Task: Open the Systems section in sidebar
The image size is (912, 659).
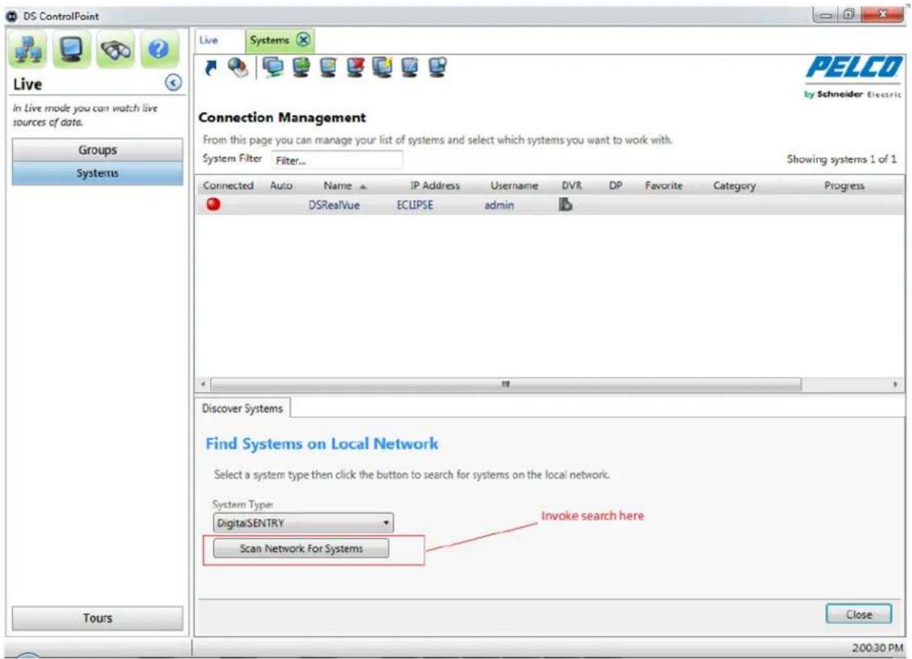Action: (98, 173)
